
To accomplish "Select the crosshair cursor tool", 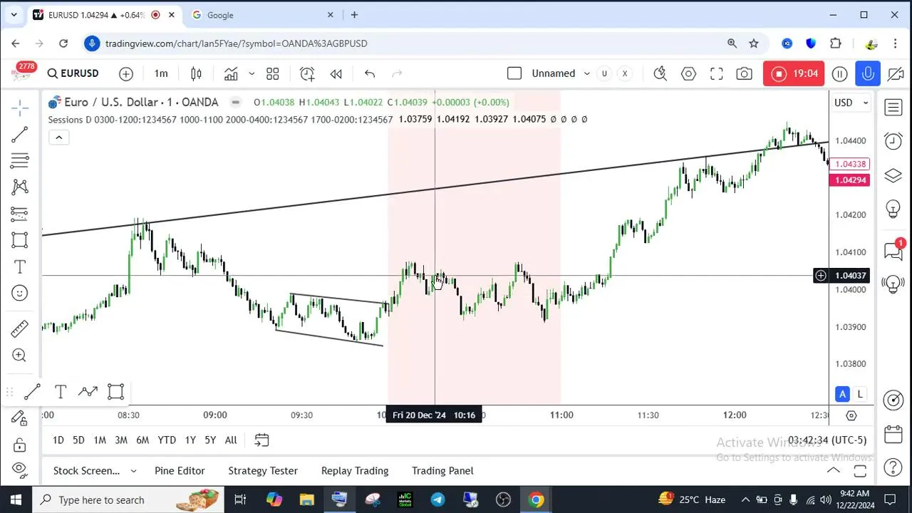I will (20, 108).
